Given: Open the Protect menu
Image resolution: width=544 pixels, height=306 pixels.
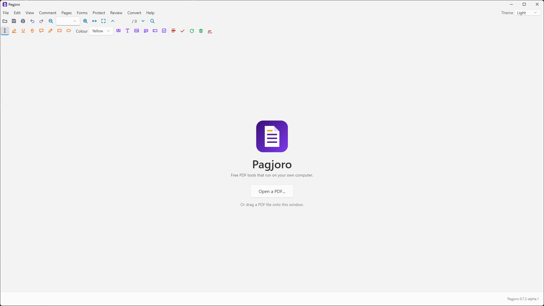Looking at the screenshot, I should pos(99,13).
